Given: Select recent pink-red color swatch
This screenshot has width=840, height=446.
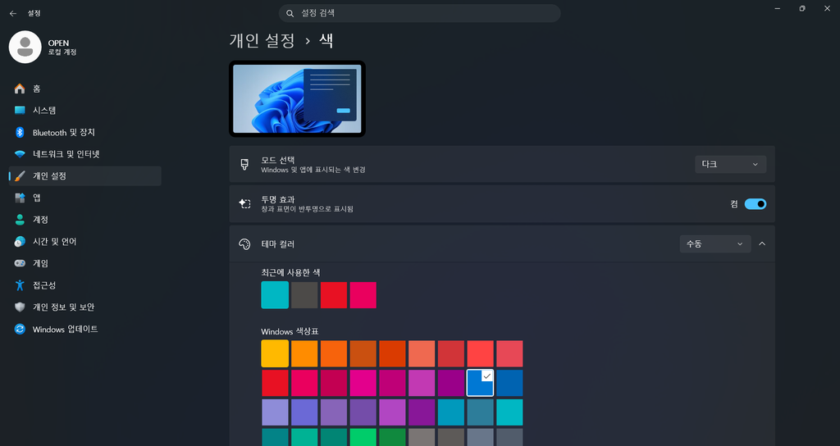Looking at the screenshot, I should (363, 295).
